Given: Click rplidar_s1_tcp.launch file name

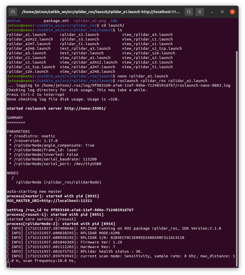Looking at the screenshot, I should click(x=31, y=67).
